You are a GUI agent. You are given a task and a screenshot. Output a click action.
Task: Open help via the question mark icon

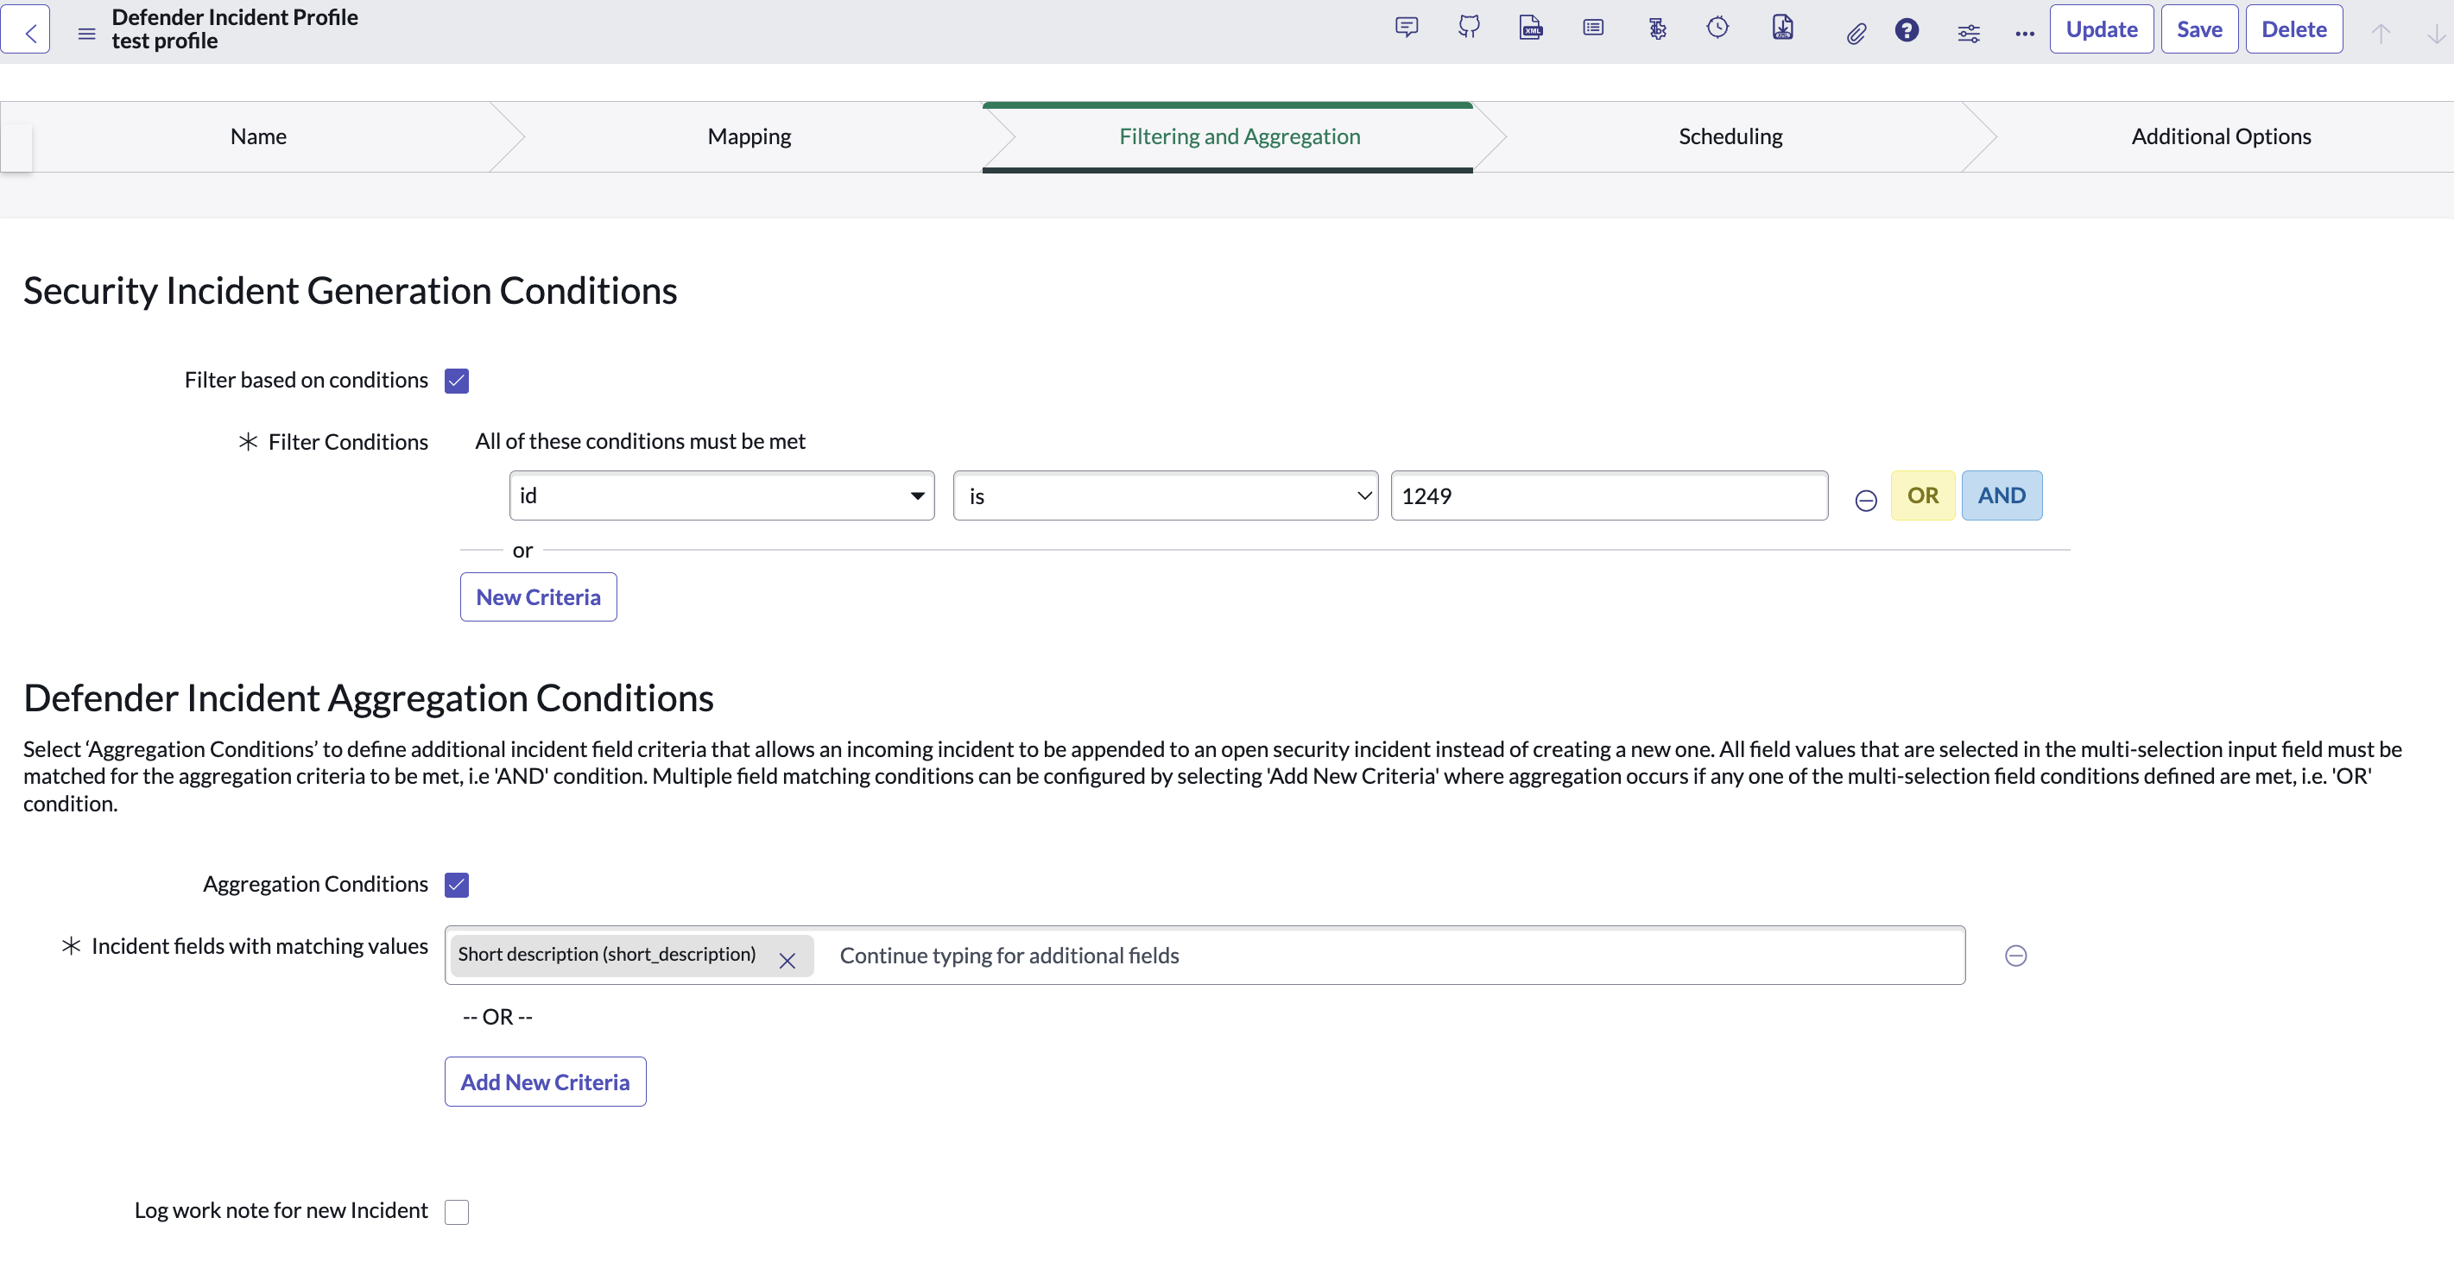[1907, 30]
